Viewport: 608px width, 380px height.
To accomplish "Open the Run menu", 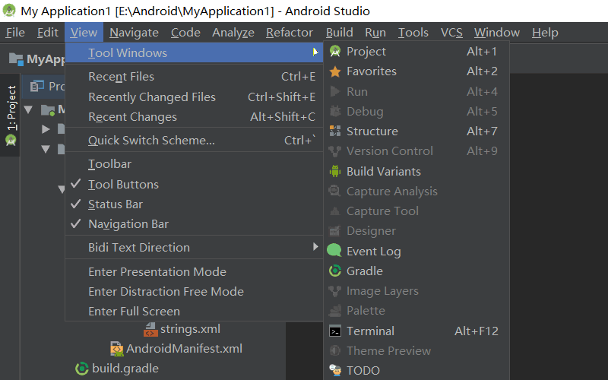I will point(375,32).
